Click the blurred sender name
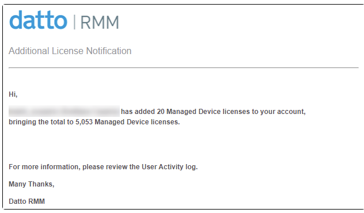Screen dimensions: 364x213 (x=64, y=111)
